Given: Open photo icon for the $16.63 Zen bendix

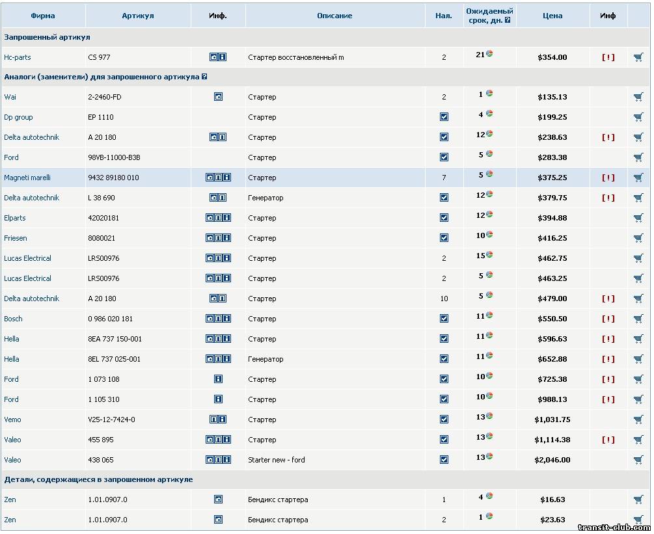Looking at the screenshot, I should click(218, 500).
